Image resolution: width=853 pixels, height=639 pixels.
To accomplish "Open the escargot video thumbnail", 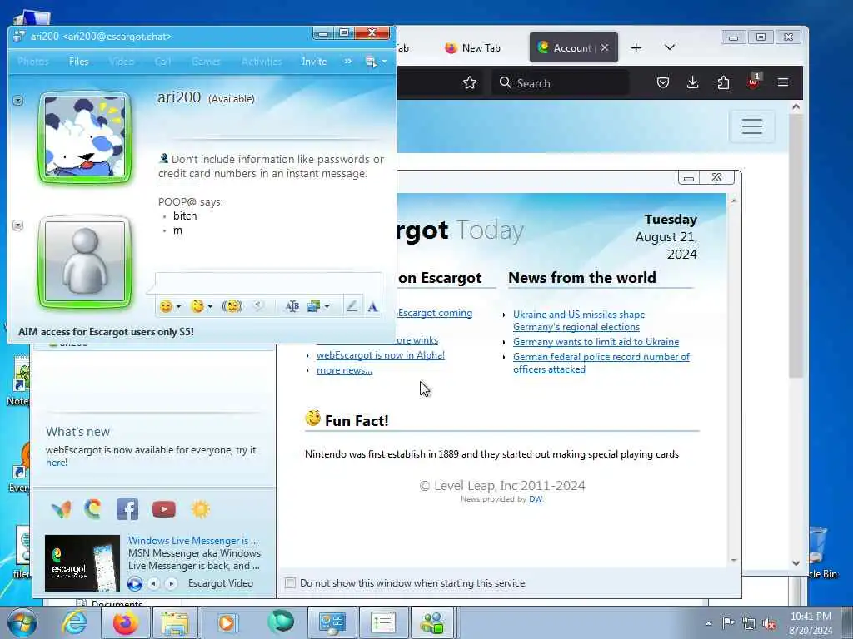I will (82, 563).
